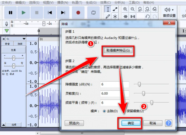Click the 预览(P) preview button
Viewport: 186px width, 135px height.
click(74, 123)
